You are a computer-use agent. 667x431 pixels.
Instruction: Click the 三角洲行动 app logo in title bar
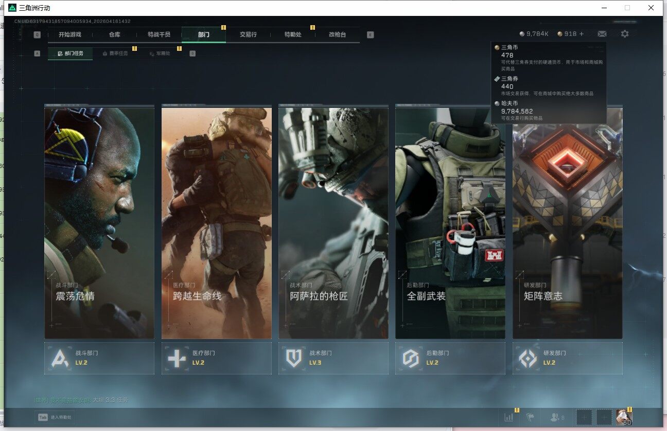pyautogui.click(x=12, y=8)
